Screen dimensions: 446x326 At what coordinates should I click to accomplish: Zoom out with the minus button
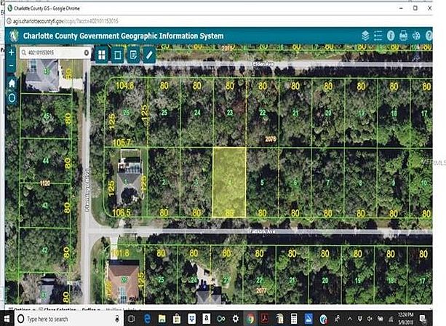coord(12,65)
